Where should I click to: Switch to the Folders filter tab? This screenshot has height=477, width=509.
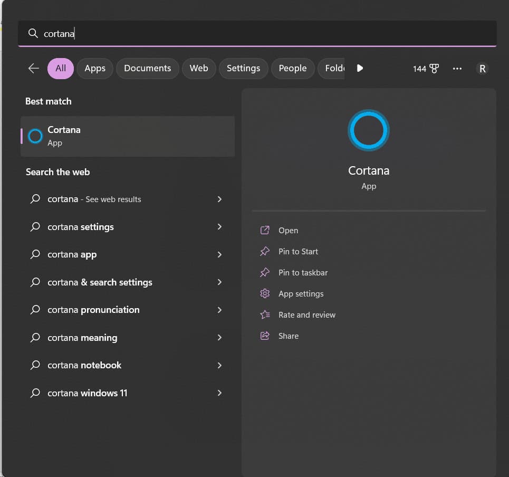(x=331, y=69)
